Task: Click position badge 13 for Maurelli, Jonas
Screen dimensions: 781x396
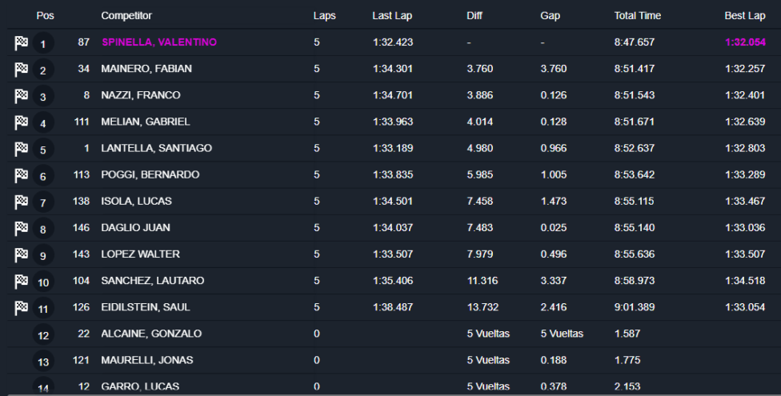Action: click(x=43, y=361)
